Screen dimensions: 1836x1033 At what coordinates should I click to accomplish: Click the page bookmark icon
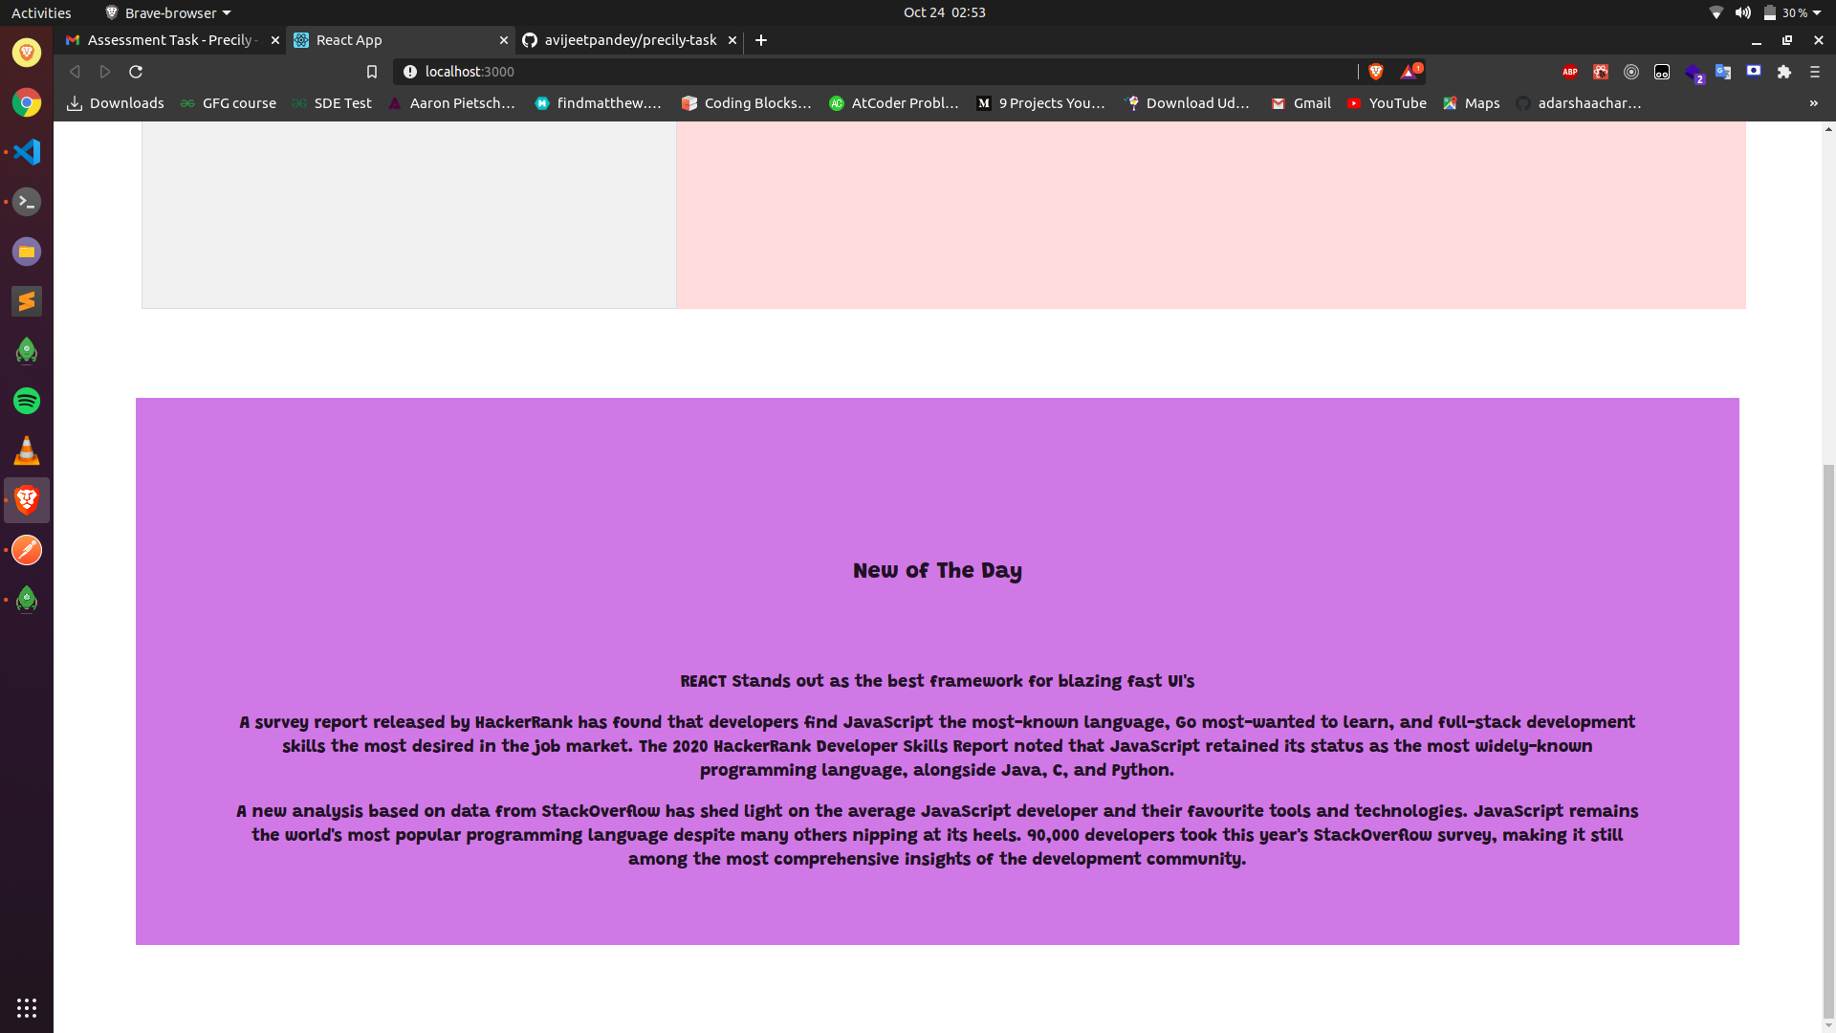coord(372,72)
